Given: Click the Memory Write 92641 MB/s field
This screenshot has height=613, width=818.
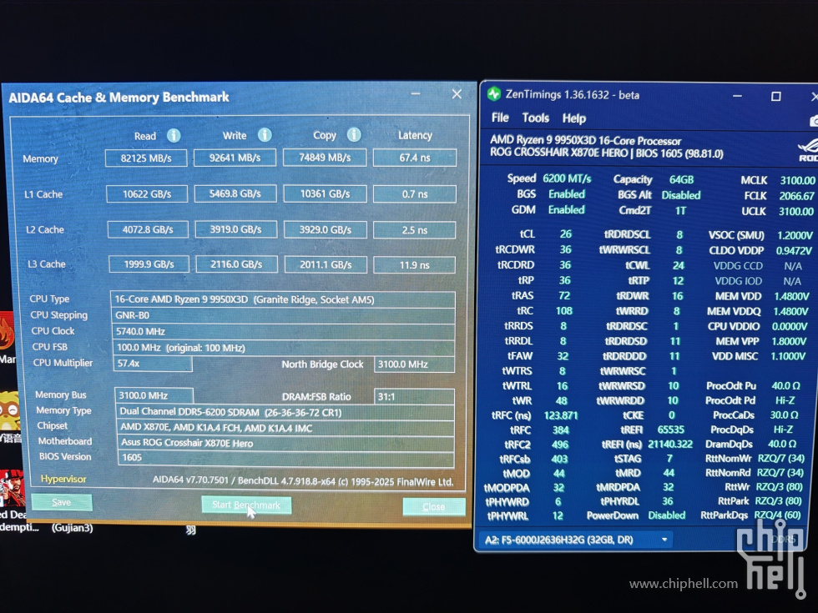Looking at the screenshot, I should tap(235, 158).
